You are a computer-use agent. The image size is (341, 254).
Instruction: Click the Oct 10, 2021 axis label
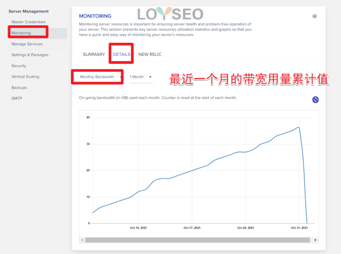(x=138, y=228)
